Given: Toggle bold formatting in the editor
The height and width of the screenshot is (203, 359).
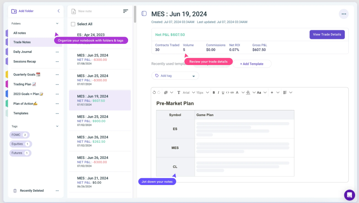Looking at the screenshot, I should [x=214, y=93].
